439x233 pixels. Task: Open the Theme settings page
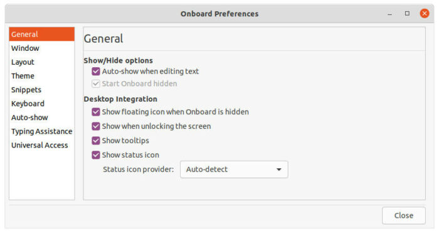(42, 76)
